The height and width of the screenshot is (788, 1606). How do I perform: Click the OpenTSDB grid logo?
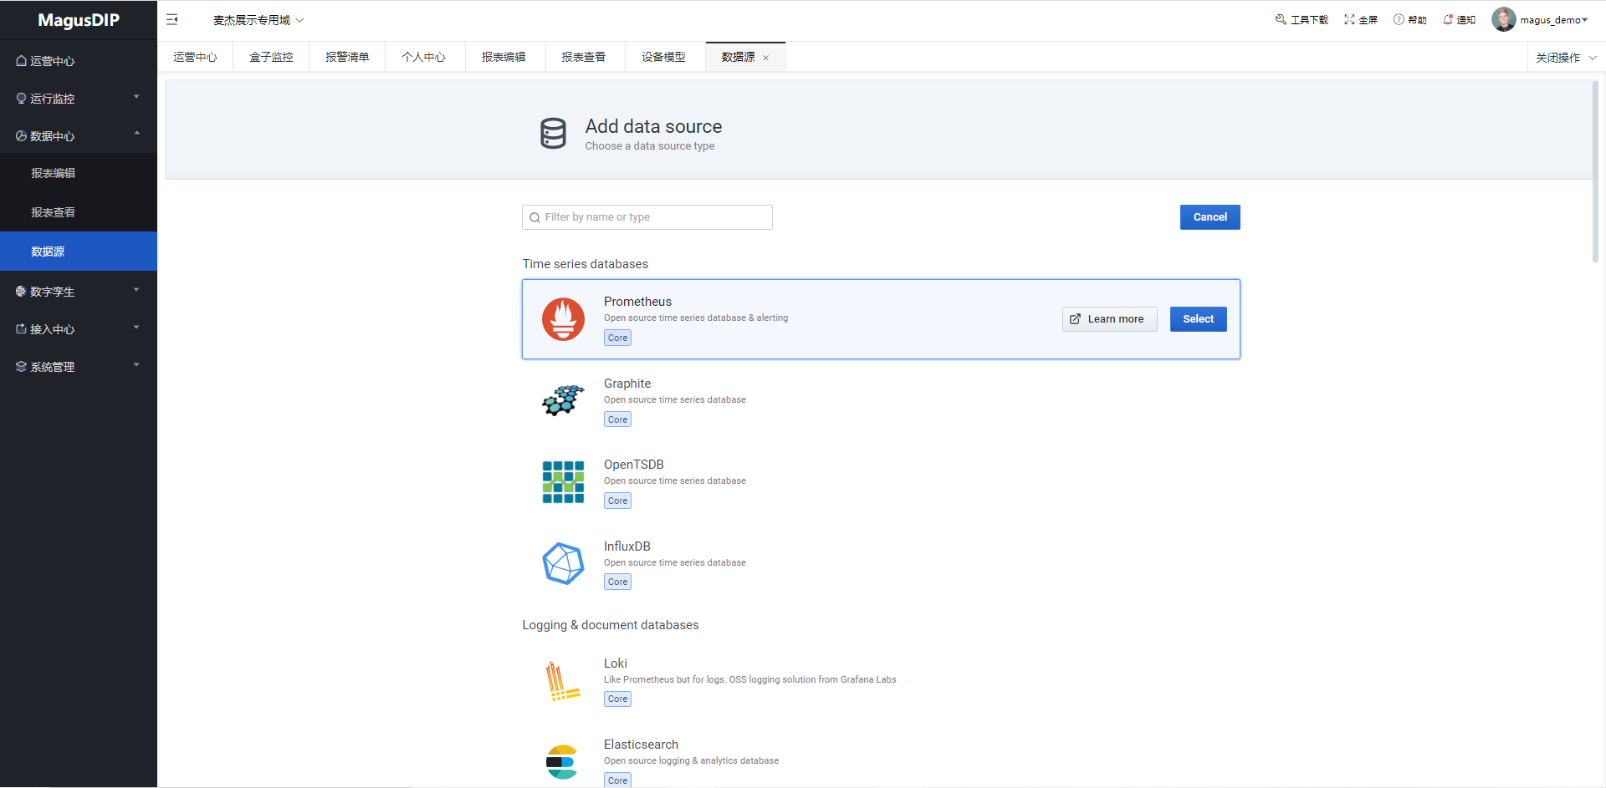563,482
